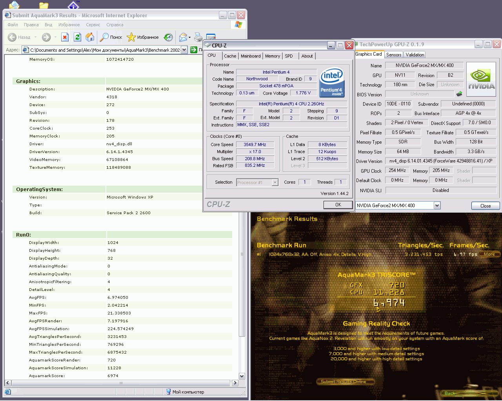
Task: Click the green Go arrow beside address bar
Action: click(x=194, y=50)
